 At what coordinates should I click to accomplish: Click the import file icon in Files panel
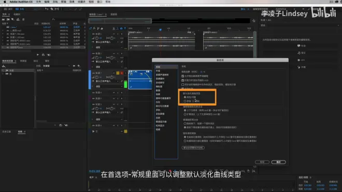click(8, 19)
